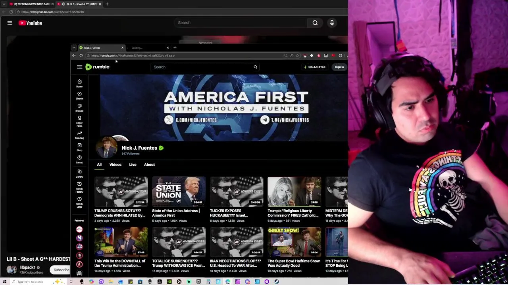Open Library in Rumble sidebar
The width and height of the screenshot is (508, 285).
point(79,174)
